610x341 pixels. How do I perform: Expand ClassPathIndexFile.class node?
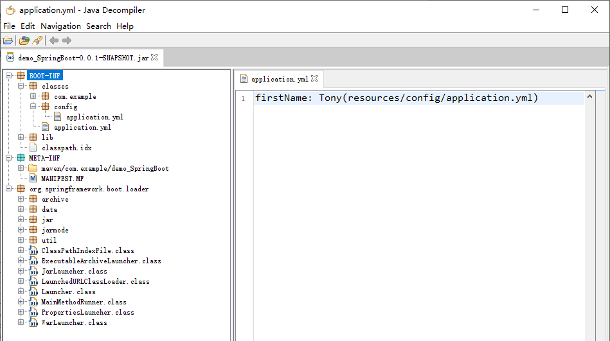tap(21, 250)
